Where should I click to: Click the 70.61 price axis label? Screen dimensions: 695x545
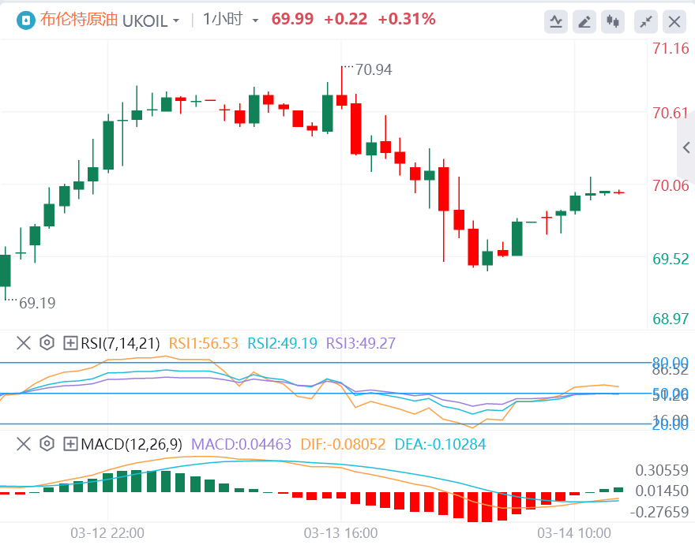pyautogui.click(x=671, y=113)
